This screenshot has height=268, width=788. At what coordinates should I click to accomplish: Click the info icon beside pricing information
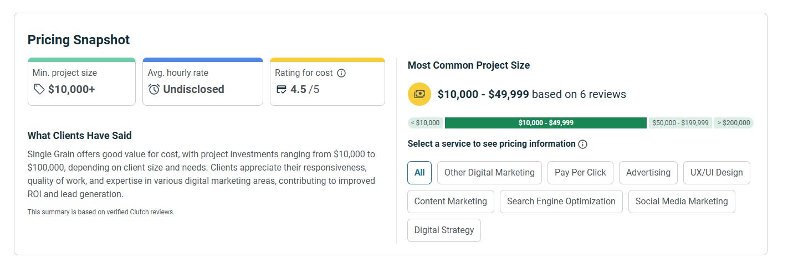[x=582, y=144]
